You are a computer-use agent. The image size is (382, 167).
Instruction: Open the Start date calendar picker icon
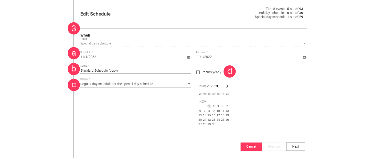(x=189, y=57)
